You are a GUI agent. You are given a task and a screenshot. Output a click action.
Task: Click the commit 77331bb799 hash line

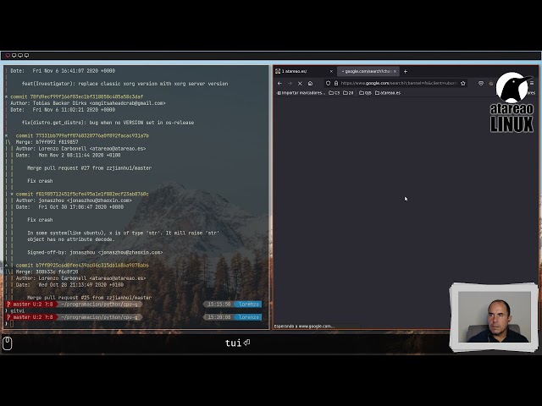point(82,135)
